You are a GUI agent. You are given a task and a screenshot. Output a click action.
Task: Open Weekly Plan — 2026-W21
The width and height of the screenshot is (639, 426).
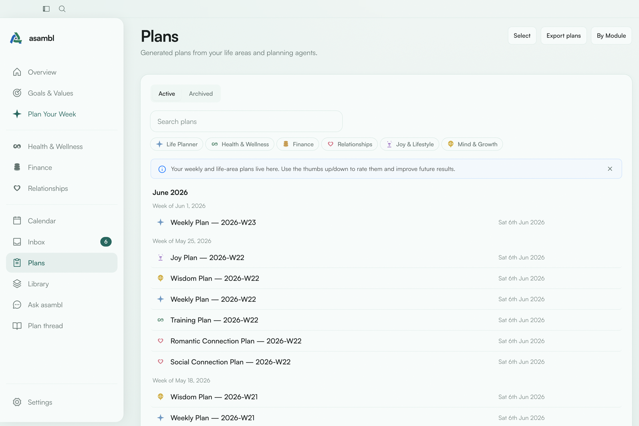point(387,418)
